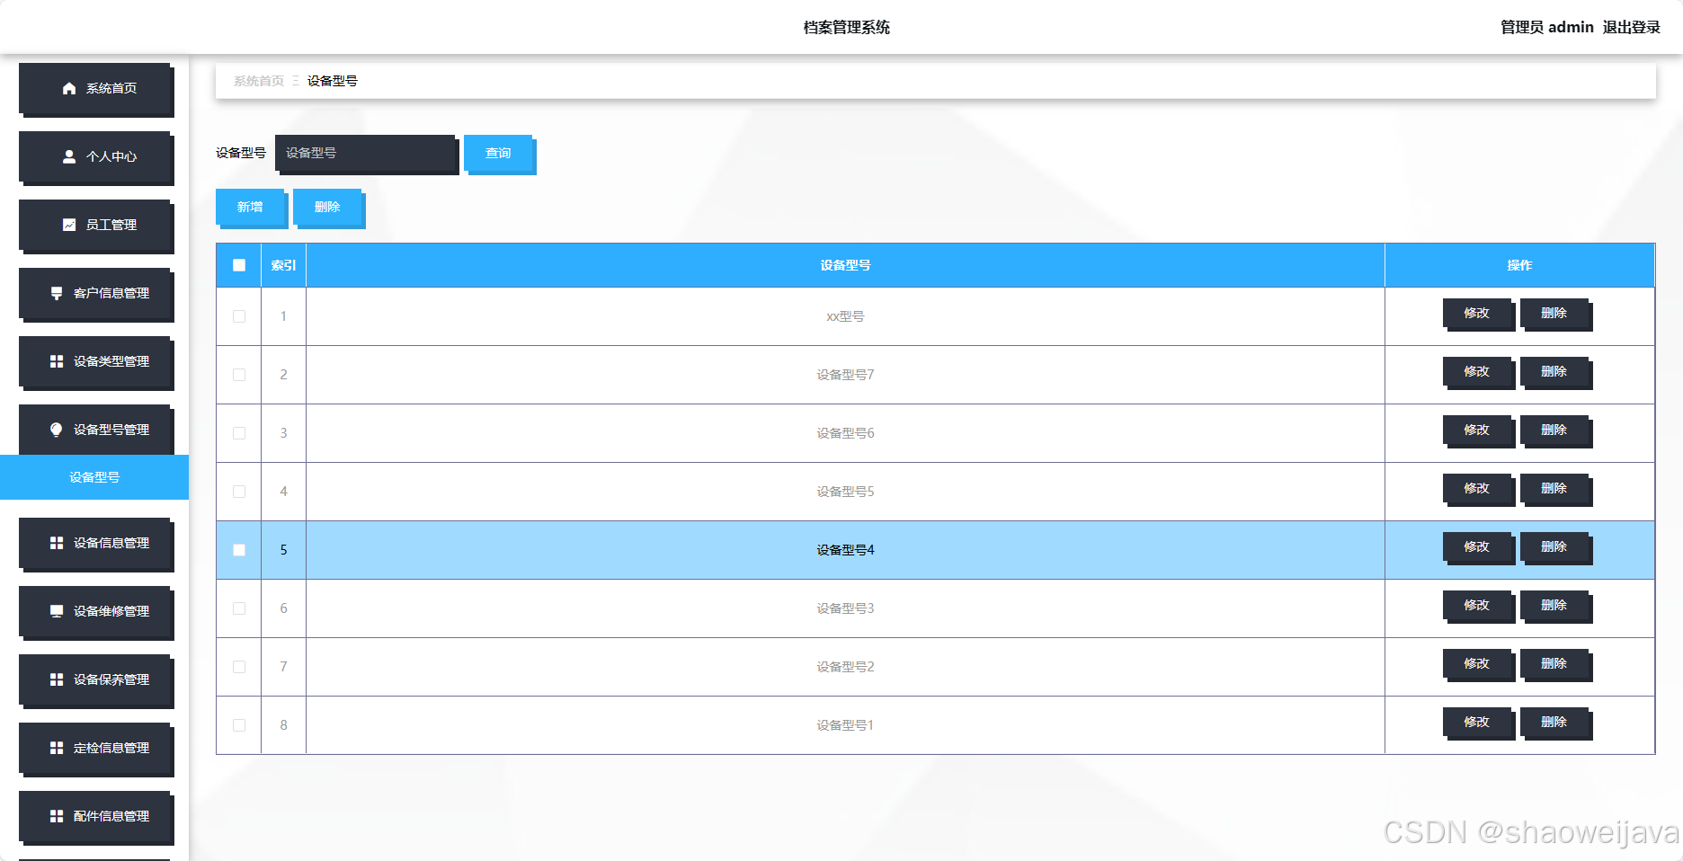Click 管理员 admin in the header
Image resolution: width=1683 pixels, height=861 pixels.
1546,27
